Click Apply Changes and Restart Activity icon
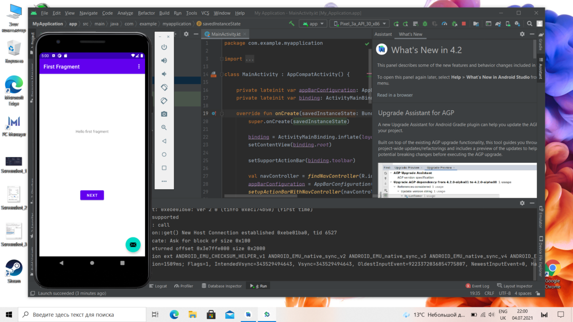 (x=406, y=24)
